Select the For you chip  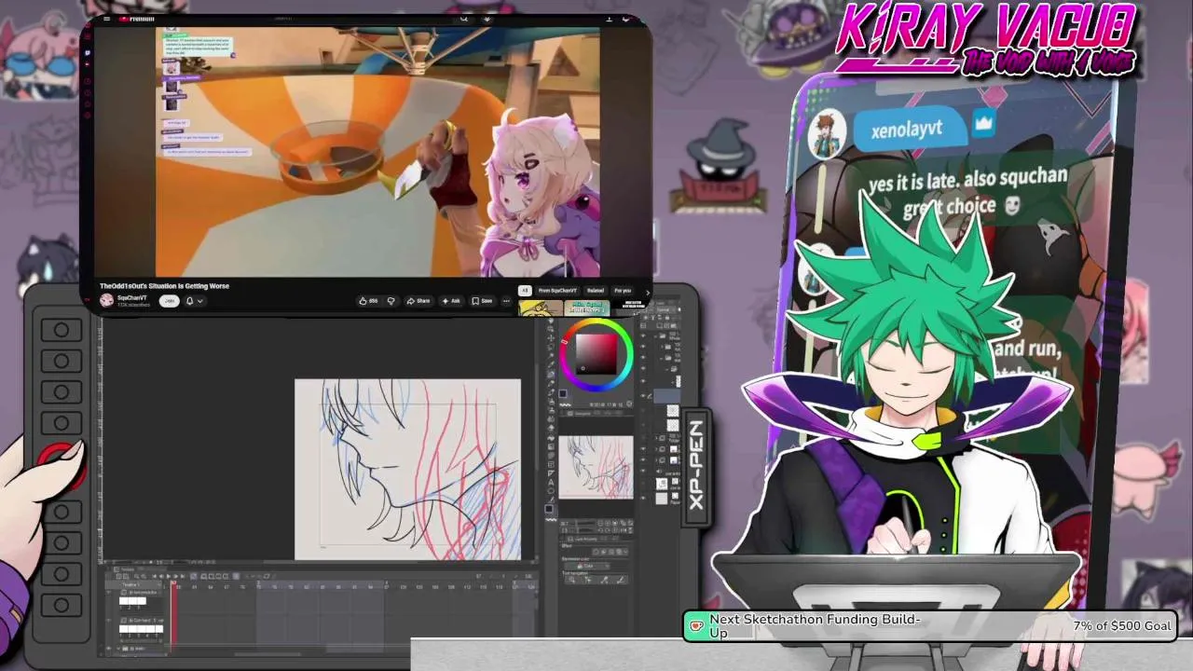(623, 291)
